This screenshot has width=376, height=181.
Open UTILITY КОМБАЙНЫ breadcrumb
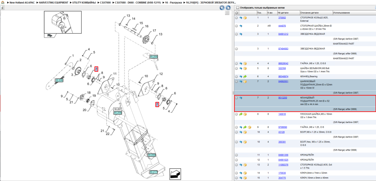[x=83, y=2]
